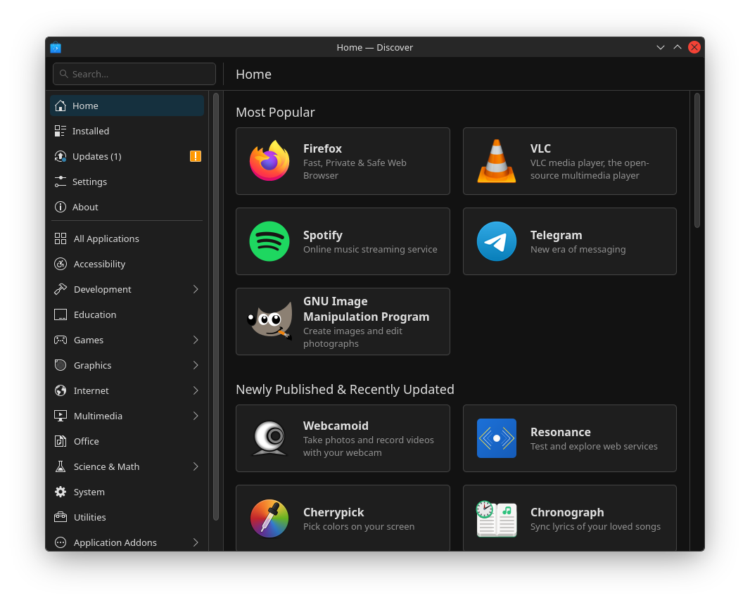
Task: Open the VLC media player title
Action: pyautogui.click(x=540, y=148)
